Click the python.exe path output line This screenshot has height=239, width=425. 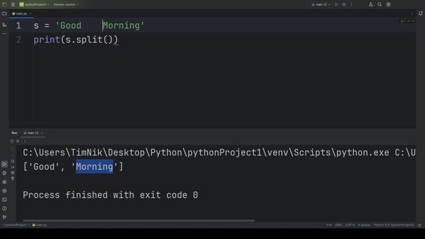[219, 153]
